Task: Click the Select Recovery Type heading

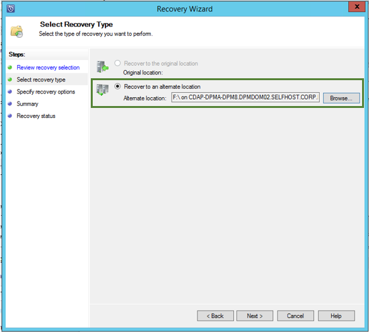Action: click(76, 24)
